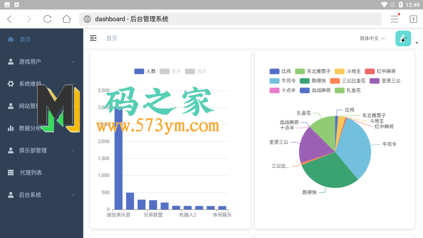Image resolution: width=423 pixels, height=238 pixels.
Task: Expand the 游戏用户 sidebar menu
Action: (x=42, y=62)
